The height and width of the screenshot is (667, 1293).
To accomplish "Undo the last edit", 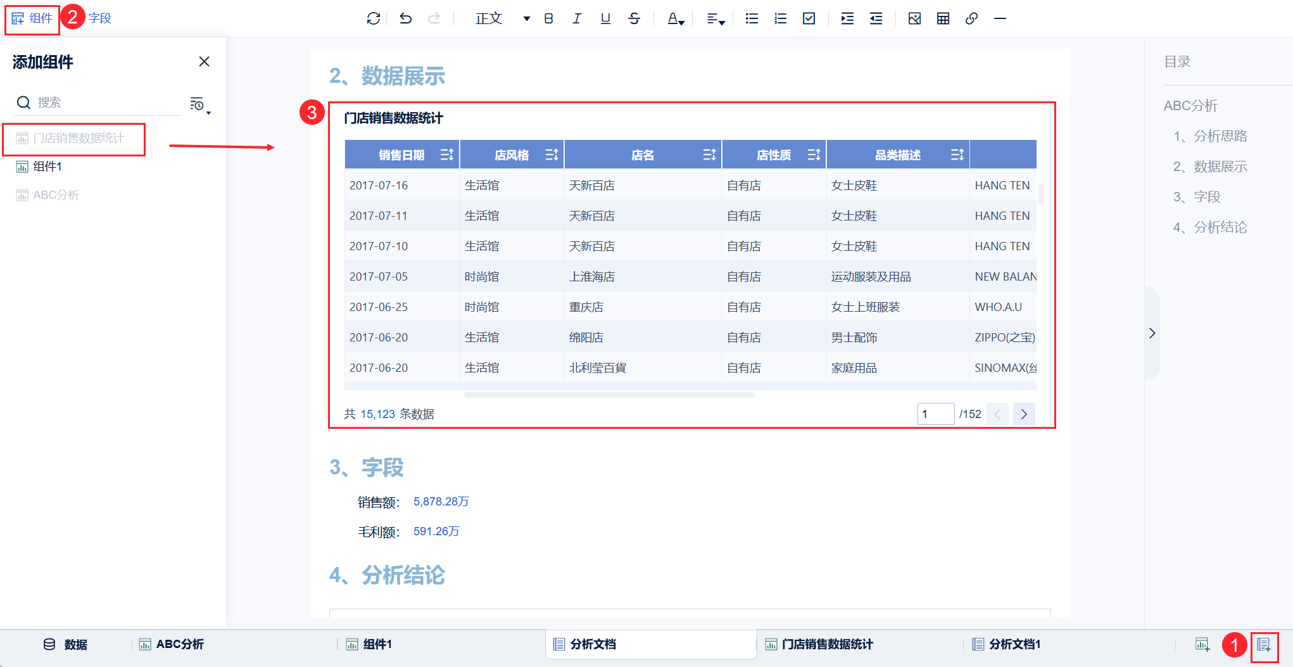I will [x=406, y=18].
